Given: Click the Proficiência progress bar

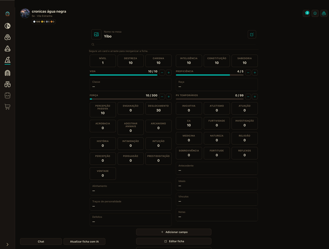Looking at the screenshot, I should coord(210,75).
